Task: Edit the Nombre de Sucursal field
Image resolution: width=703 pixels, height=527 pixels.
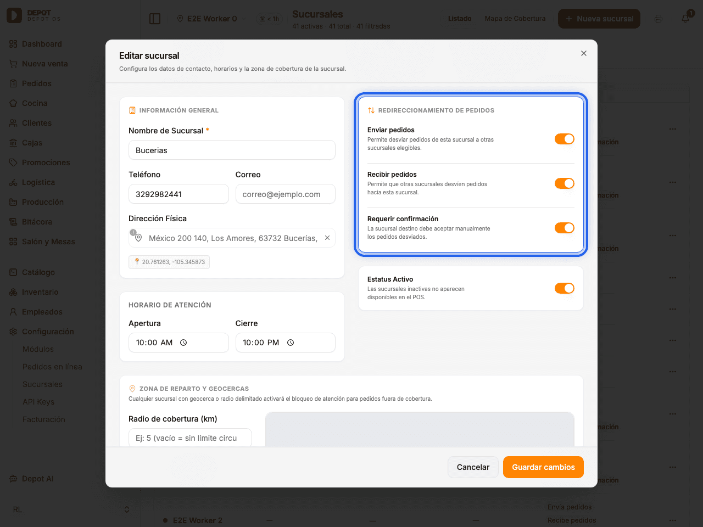Action: (x=232, y=150)
